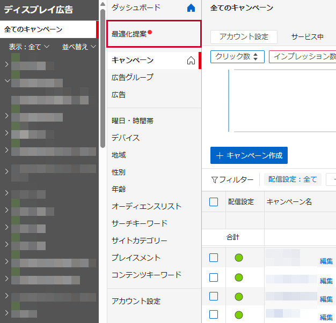336x323 pixels.
Task: Click 編集 link in first campaign row
Action: click(x=326, y=261)
